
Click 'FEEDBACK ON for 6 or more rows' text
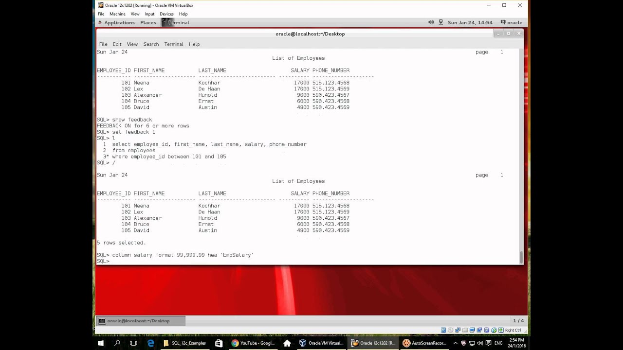[143, 126]
